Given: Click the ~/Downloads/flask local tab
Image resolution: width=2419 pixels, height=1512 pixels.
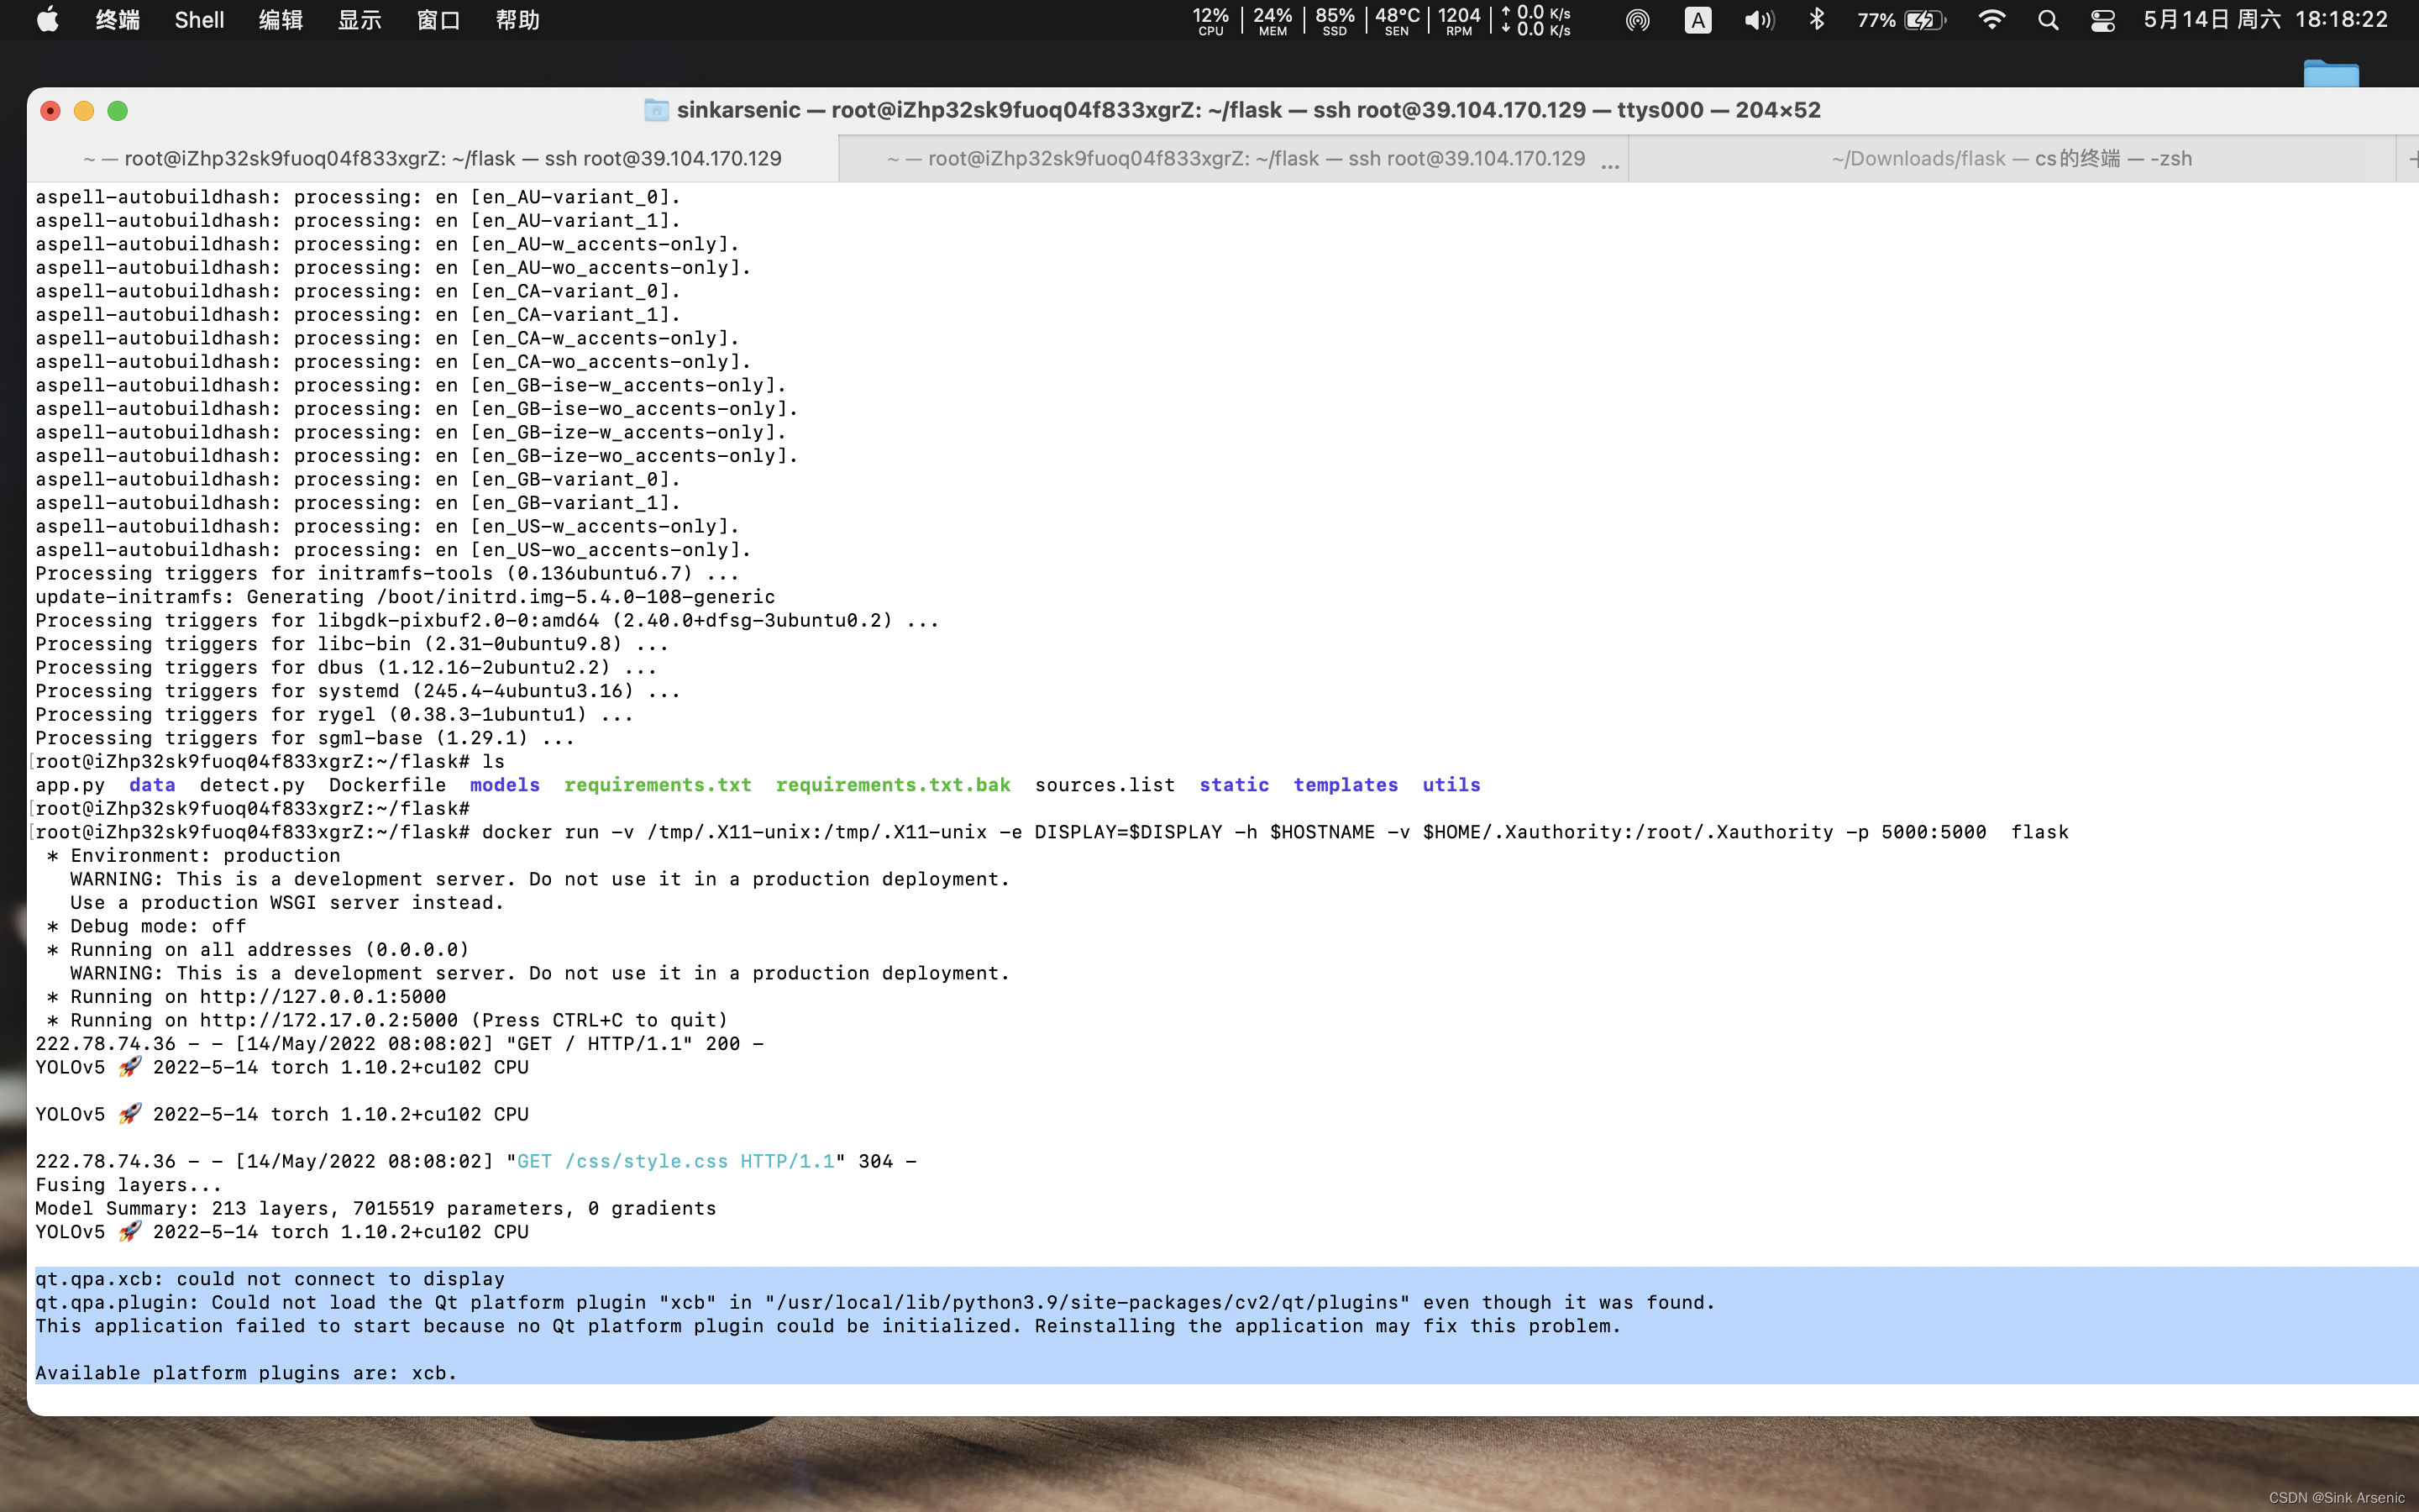Looking at the screenshot, I should click(2010, 159).
